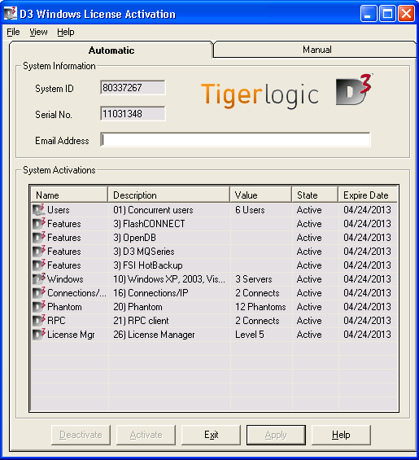This screenshot has width=419, height=460.
Task: Select the '20) Phantom' description cell
Action: point(169,307)
